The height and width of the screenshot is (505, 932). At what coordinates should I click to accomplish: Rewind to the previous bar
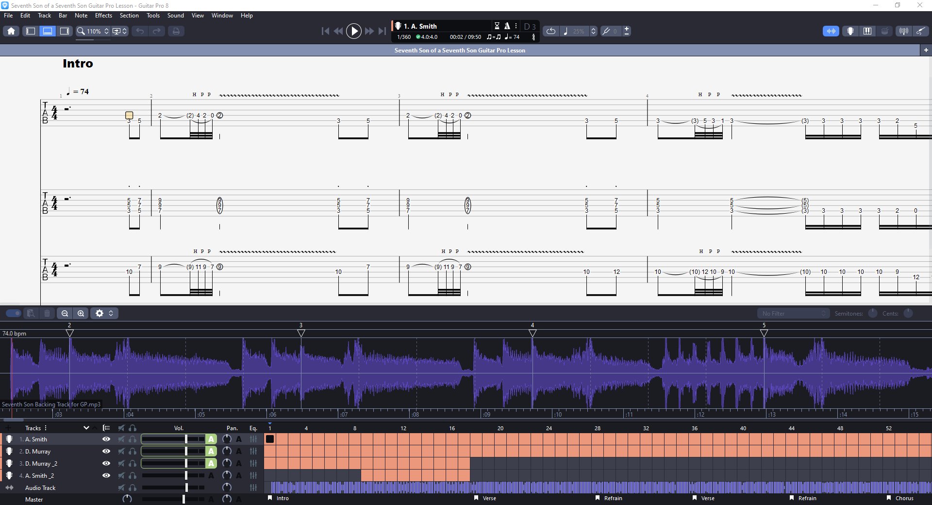point(338,31)
